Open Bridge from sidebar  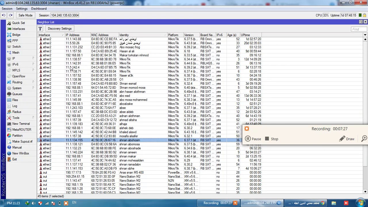pyautogui.click(x=16, y=35)
